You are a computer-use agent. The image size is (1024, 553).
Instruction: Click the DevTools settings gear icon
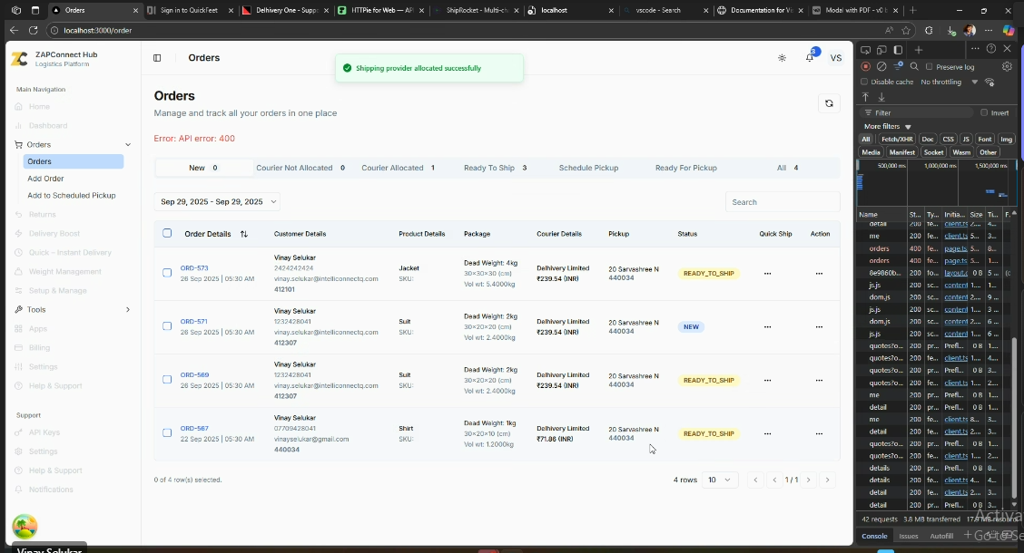[1007, 66]
